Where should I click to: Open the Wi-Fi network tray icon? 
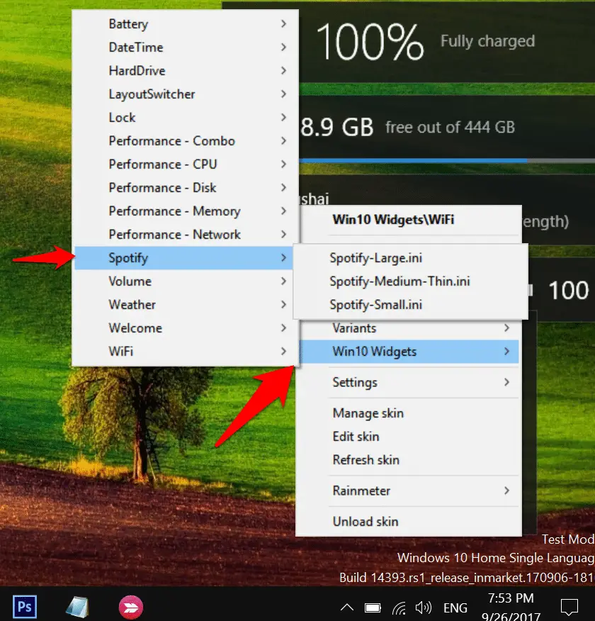pyautogui.click(x=399, y=608)
